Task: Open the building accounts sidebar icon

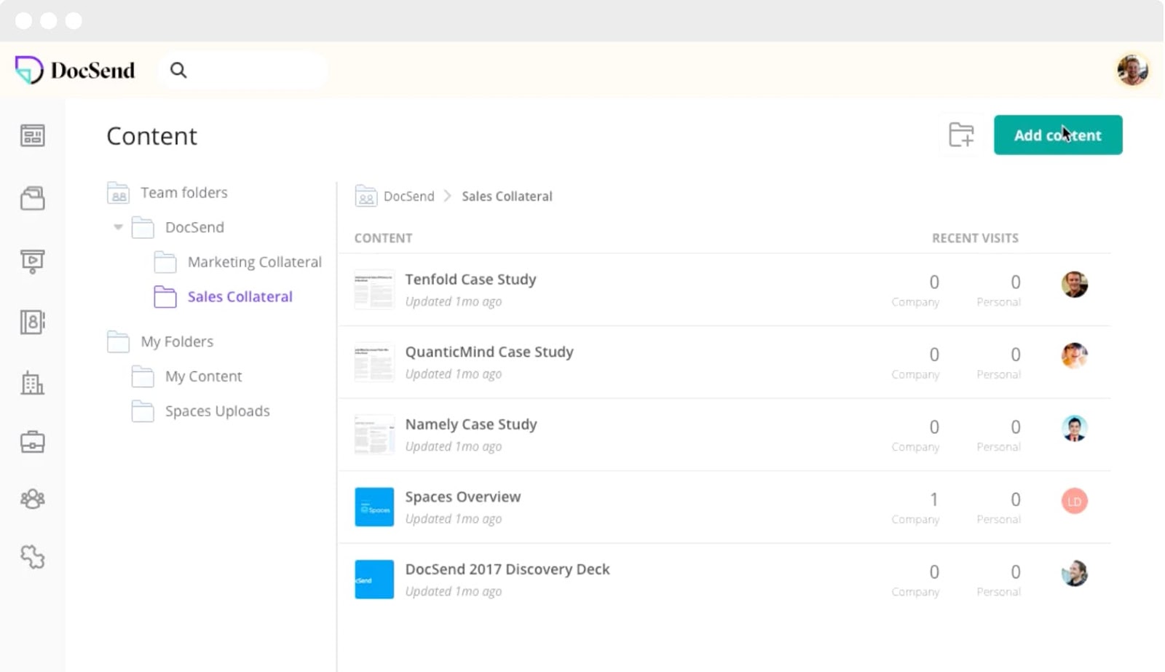Action: click(x=32, y=383)
